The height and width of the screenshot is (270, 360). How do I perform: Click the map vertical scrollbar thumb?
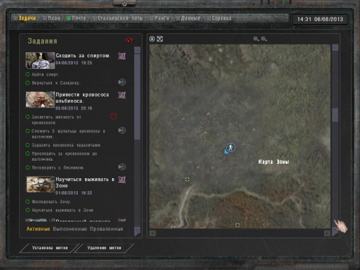pyautogui.click(x=335, y=115)
